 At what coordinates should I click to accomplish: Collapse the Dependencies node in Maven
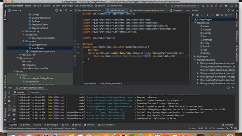click(x=195, y=60)
